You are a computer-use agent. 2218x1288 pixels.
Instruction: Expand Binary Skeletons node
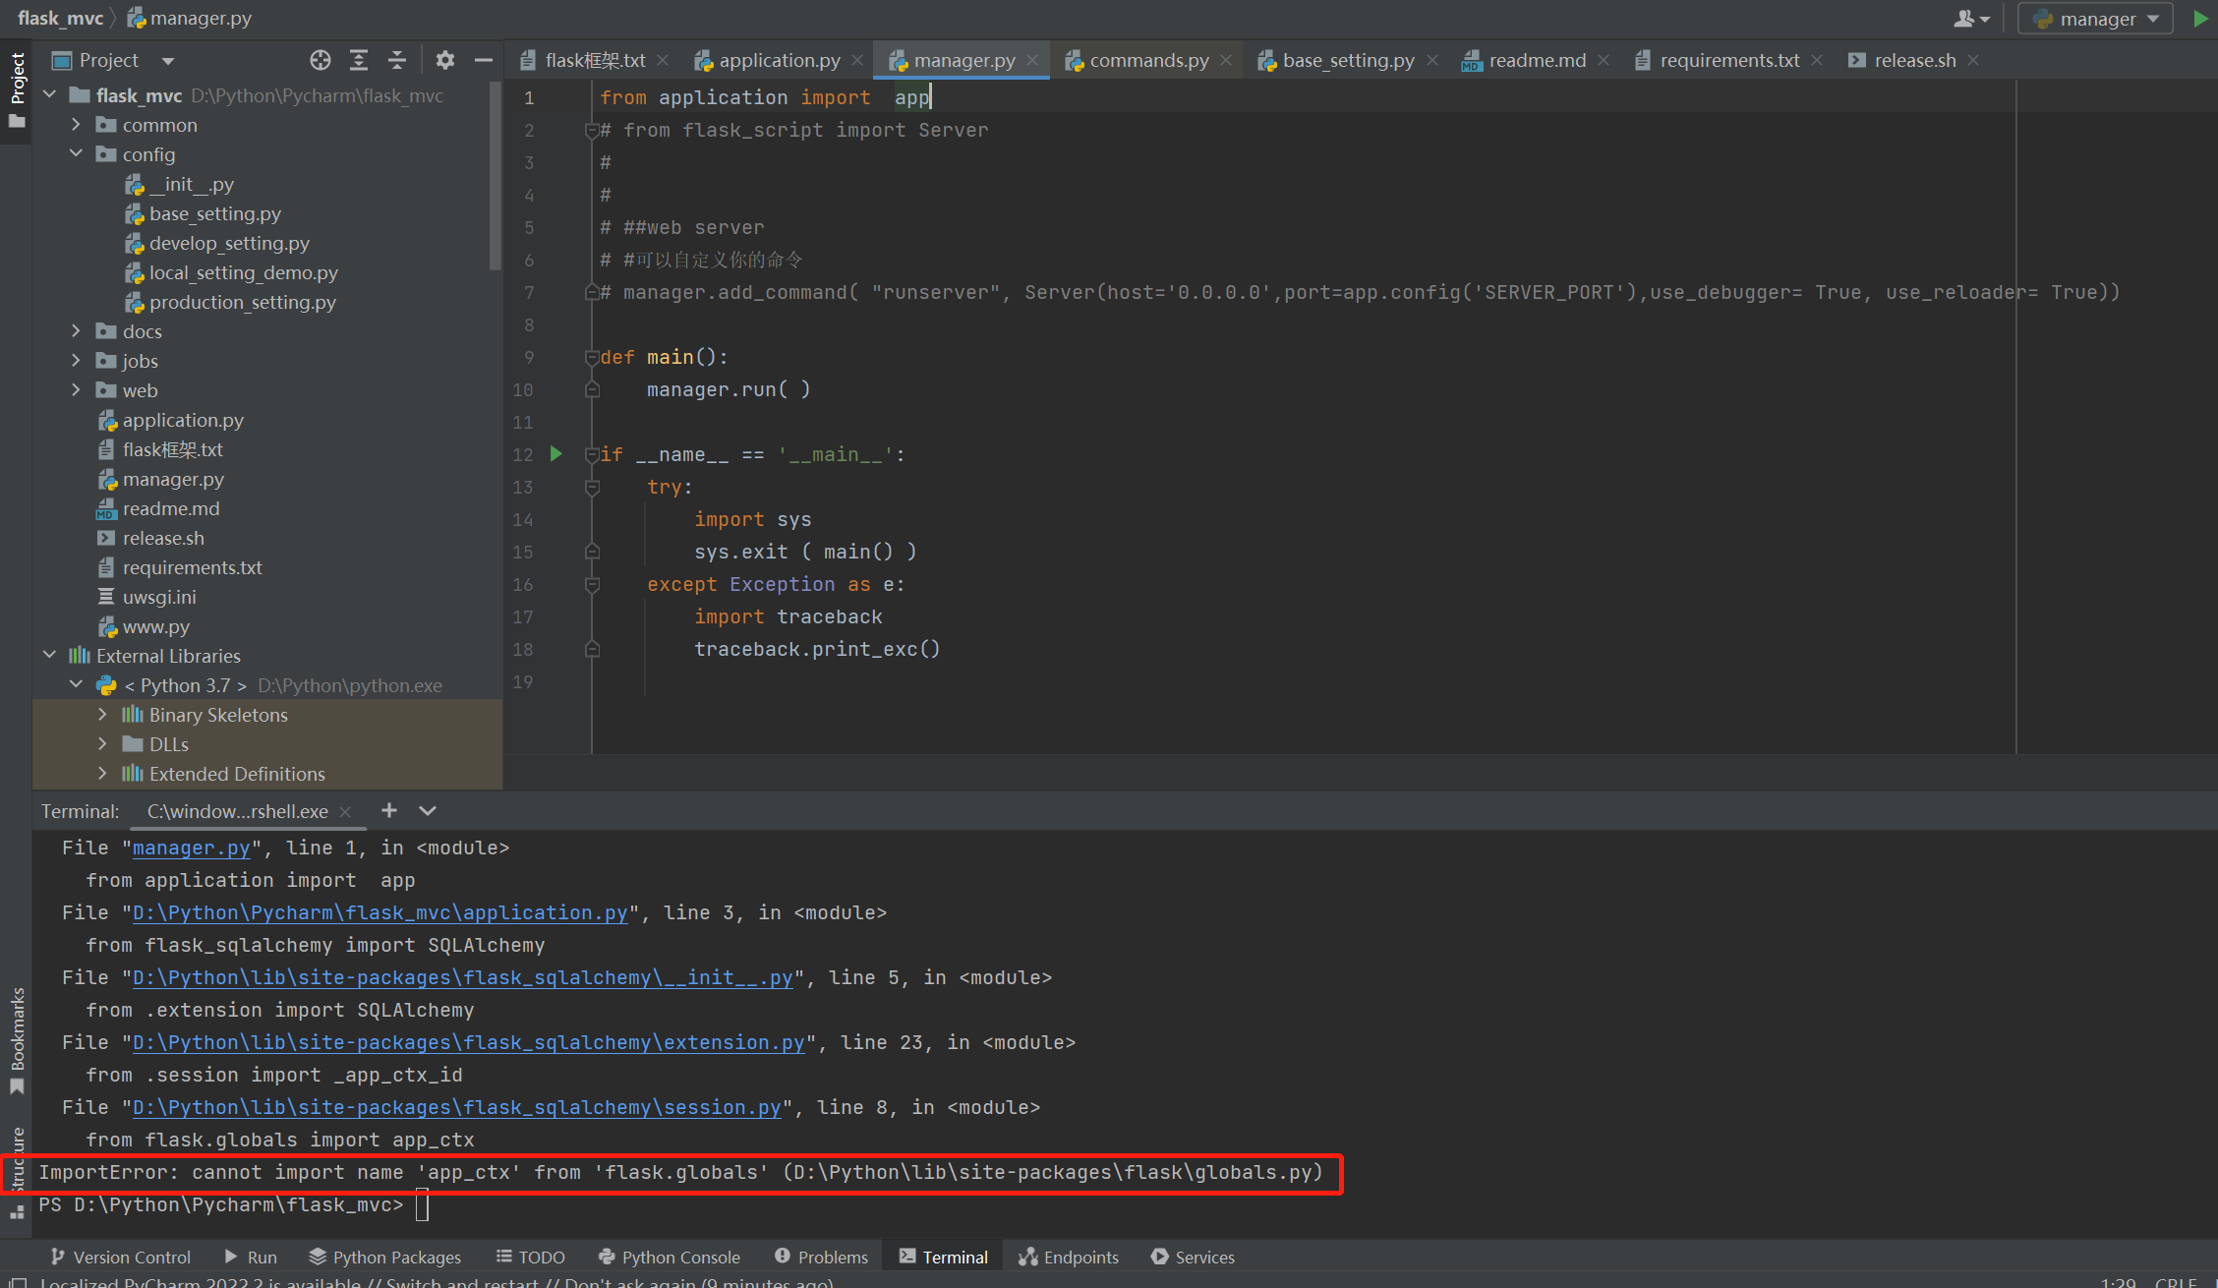coord(102,715)
